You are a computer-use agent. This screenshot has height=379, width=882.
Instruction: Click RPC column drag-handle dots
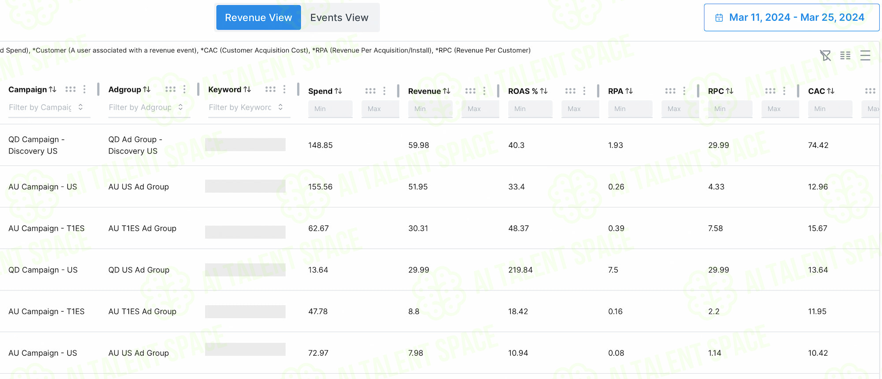coord(770,91)
